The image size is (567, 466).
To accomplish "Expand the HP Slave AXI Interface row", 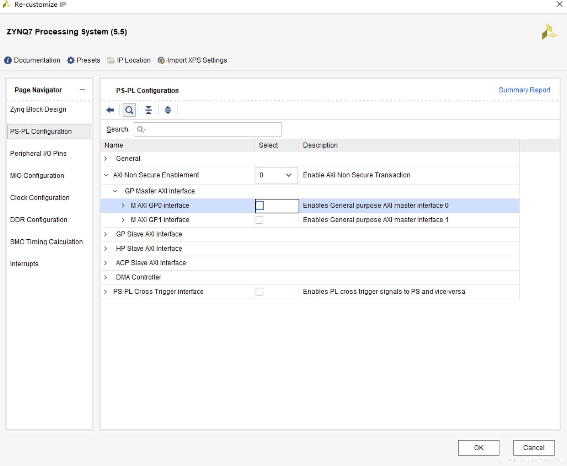I will click(106, 249).
